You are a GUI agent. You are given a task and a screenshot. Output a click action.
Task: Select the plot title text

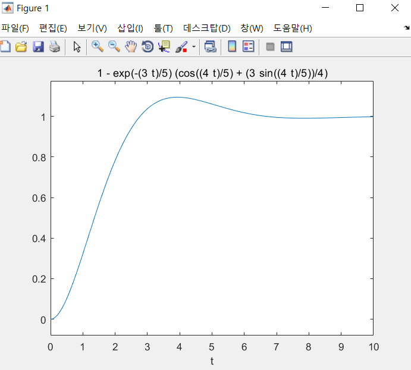[x=212, y=73]
